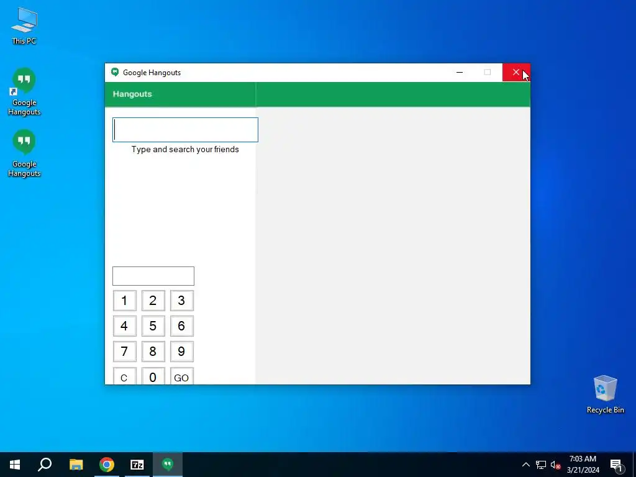Show hidden tray icons chevron
The height and width of the screenshot is (477, 636).
pyautogui.click(x=525, y=465)
